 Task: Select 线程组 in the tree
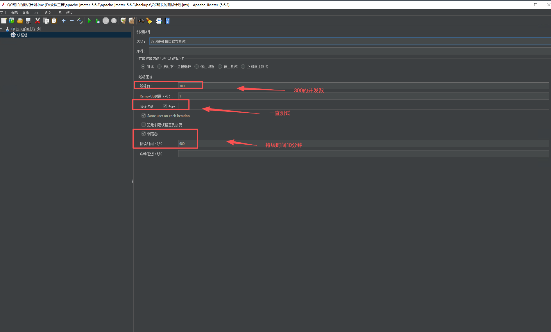pyautogui.click(x=22, y=35)
